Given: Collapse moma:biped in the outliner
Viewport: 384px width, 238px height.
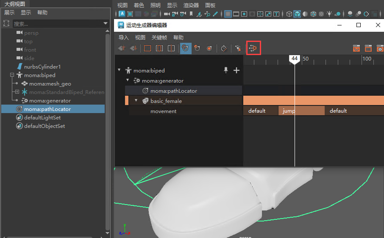Looking at the screenshot, I should click(x=12, y=75).
